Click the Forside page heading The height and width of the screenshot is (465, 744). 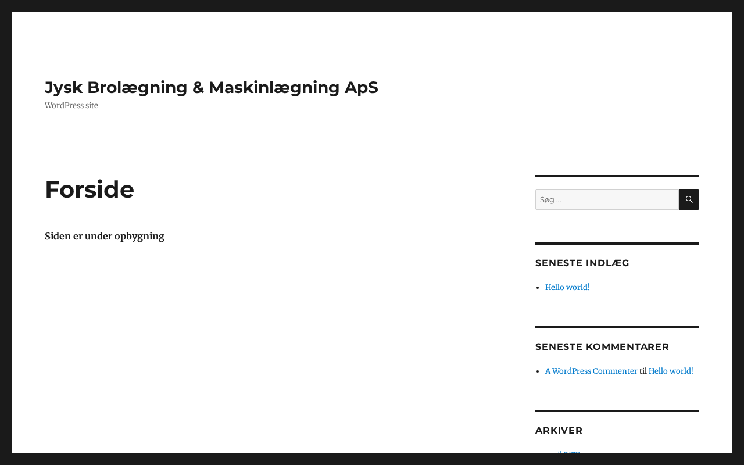pyautogui.click(x=90, y=189)
